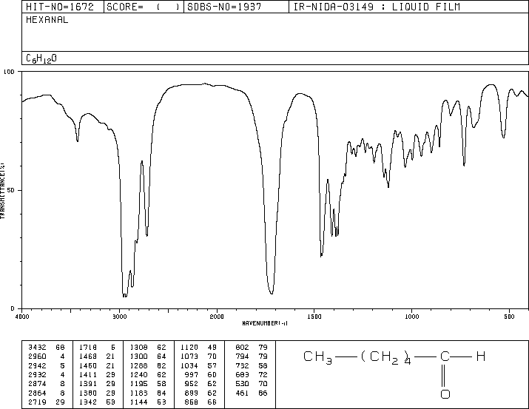Select peak value 3432 in the table
The width and height of the screenshot is (529, 409).
click(37, 348)
